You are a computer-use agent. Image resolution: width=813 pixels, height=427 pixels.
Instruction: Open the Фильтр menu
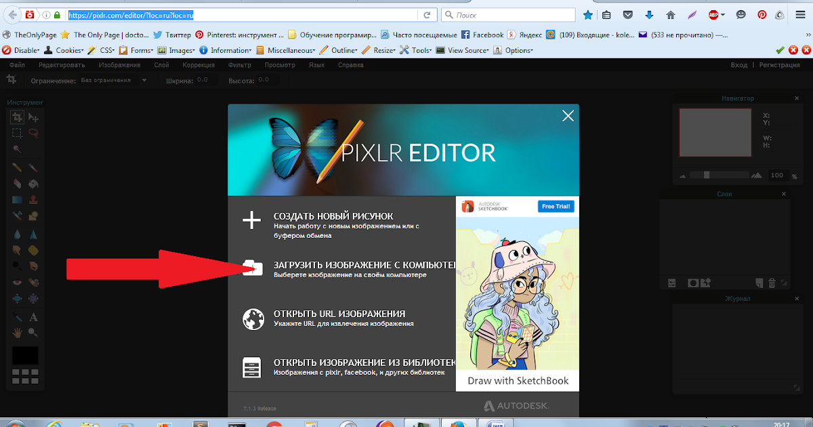pos(240,65)
